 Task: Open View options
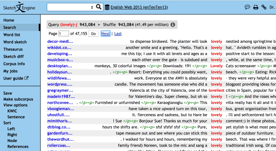15,105
